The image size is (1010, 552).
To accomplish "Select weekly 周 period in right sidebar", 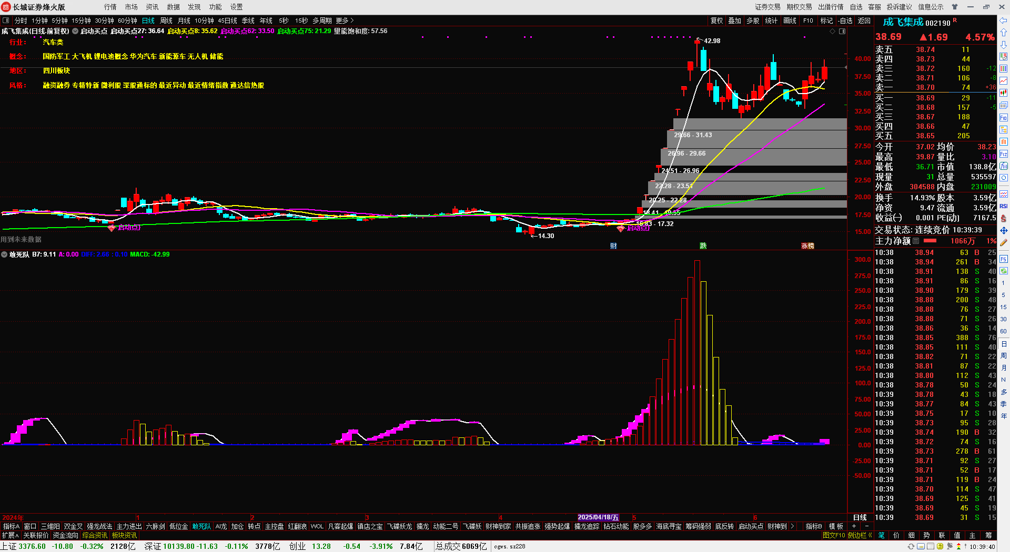I will point(1004,355).
